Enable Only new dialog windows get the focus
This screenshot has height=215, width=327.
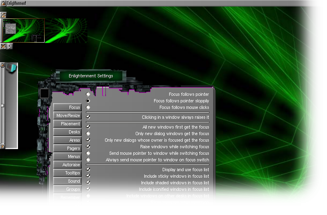[x=88, y=134]
